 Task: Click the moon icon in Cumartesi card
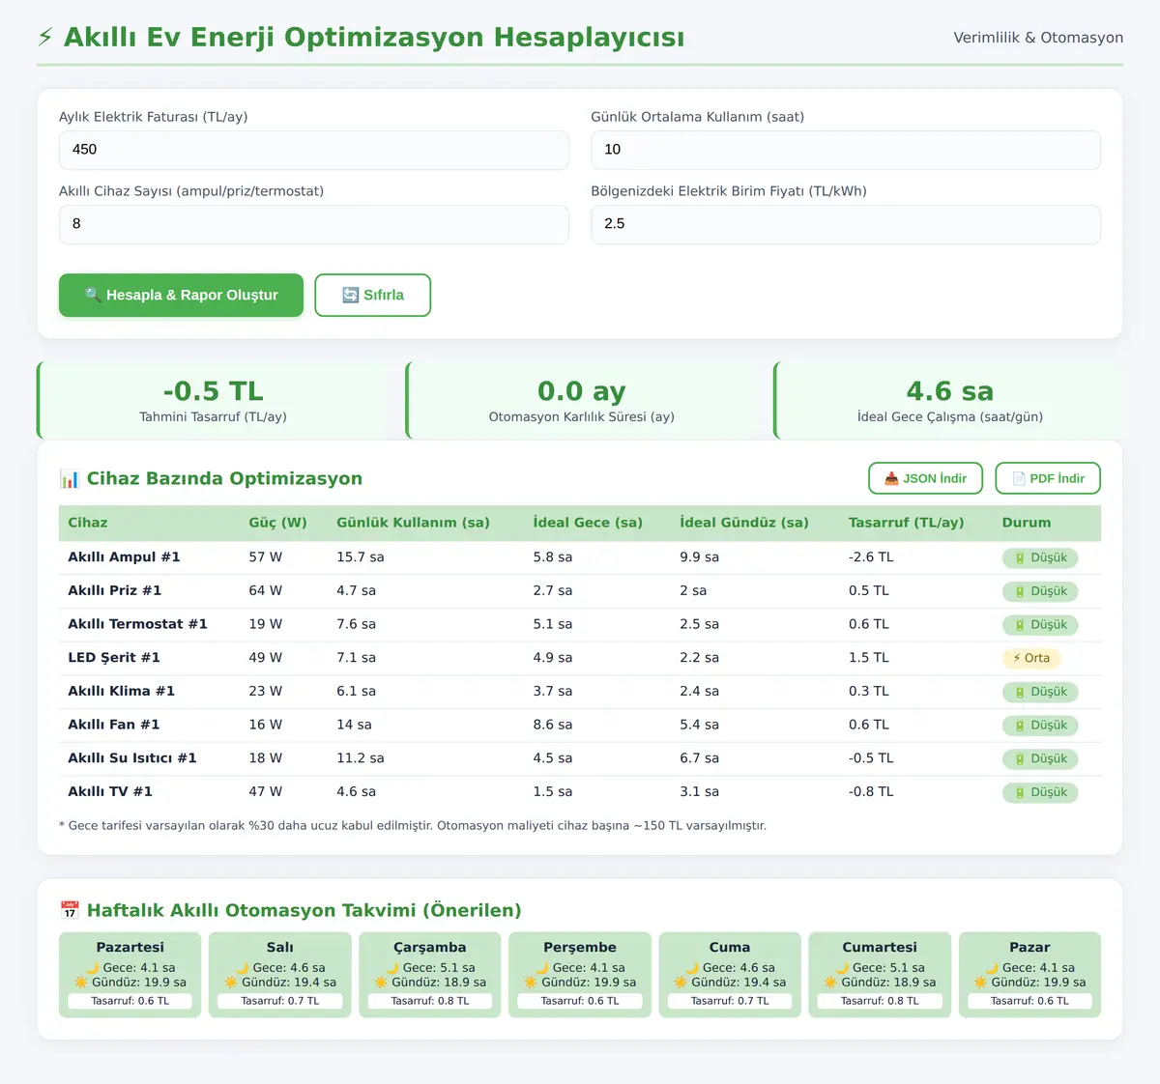click(842, 967)
